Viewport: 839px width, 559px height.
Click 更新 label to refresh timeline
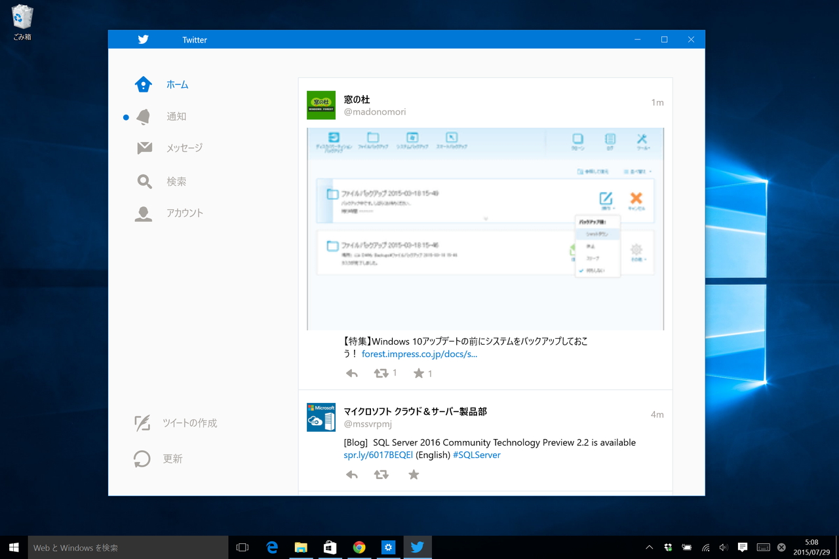coord(173,459)
